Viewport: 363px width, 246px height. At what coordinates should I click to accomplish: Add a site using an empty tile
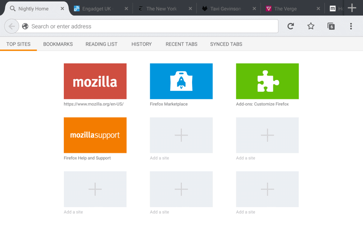coord(181,135)
